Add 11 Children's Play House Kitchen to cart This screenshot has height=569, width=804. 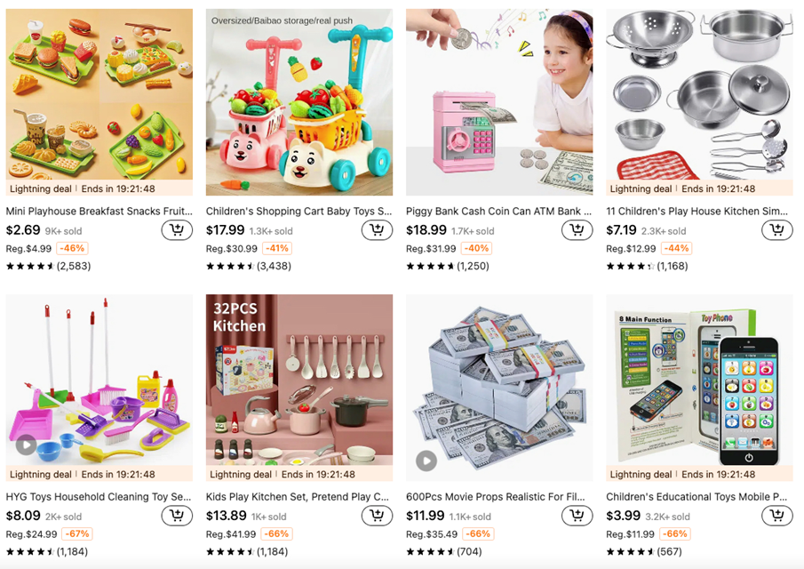pos(776,230)
